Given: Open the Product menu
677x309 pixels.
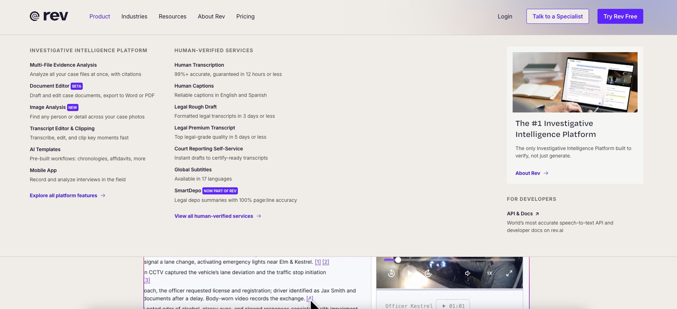Looking at the screenshot, I should [x=100, y=16].
